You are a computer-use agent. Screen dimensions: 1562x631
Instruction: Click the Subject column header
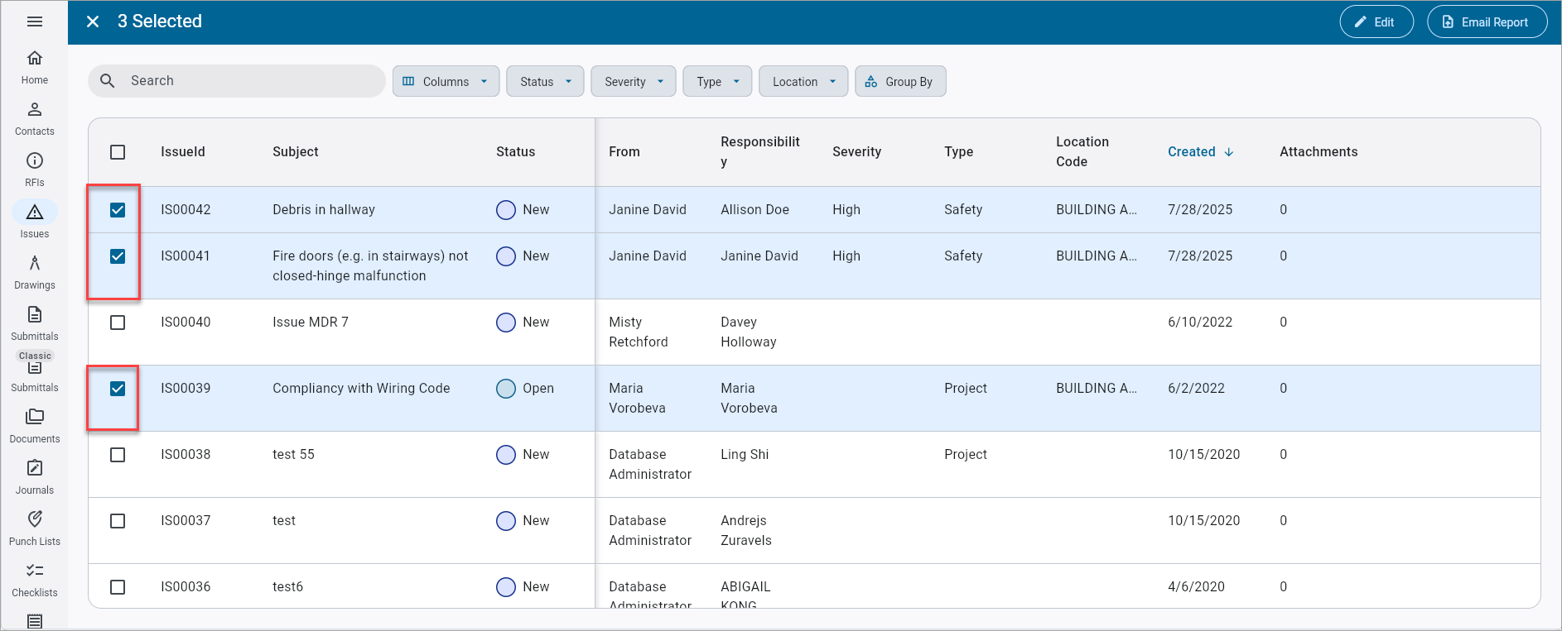(296, 152)
